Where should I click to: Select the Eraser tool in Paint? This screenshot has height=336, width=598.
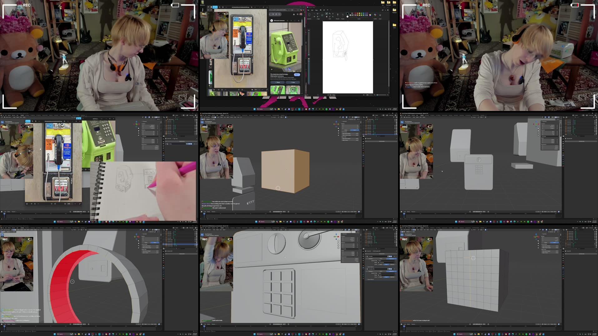[x=327, y=17]
